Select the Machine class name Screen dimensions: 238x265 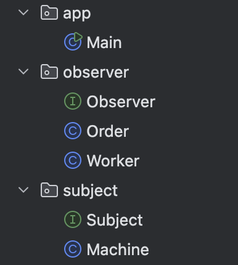click(118, 250)
